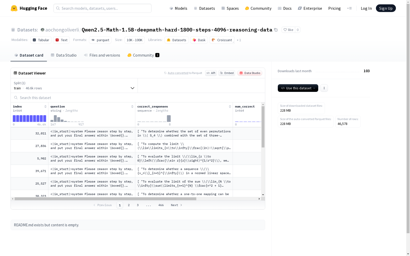410x256 pixels.
Task: Sort by the index column arrows
Action: [45, 106]
